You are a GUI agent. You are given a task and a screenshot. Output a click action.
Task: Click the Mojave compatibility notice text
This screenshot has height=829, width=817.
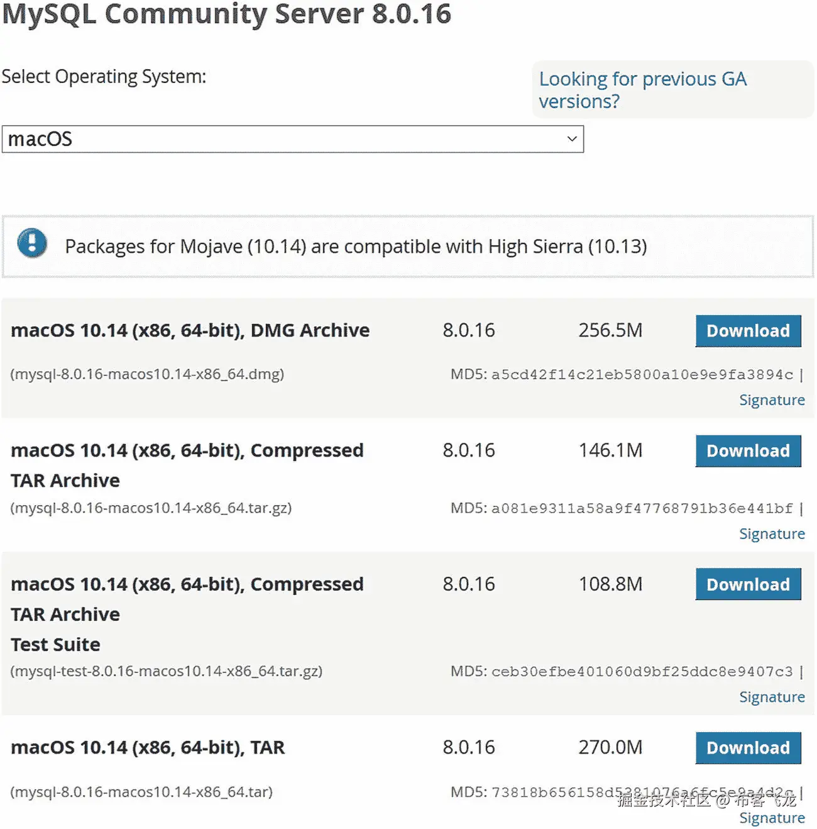coord(356,247)
